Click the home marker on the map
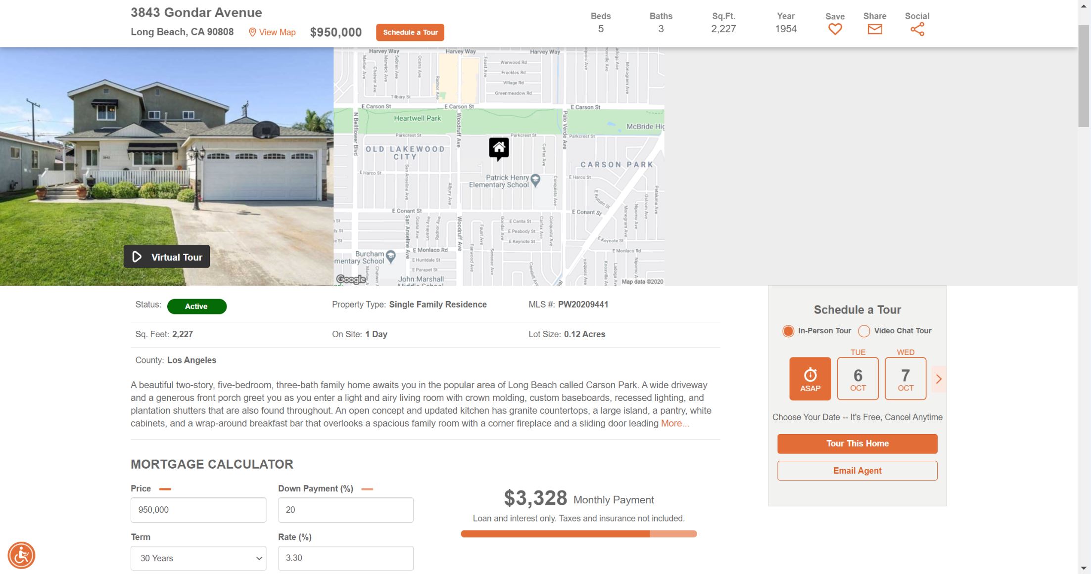The image size is (1091, 574). [x=499, y=147]
